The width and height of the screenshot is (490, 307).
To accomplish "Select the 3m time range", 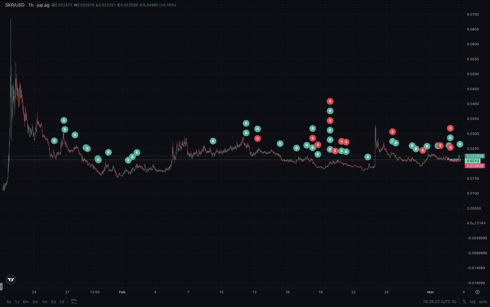I will pos(35,302).
